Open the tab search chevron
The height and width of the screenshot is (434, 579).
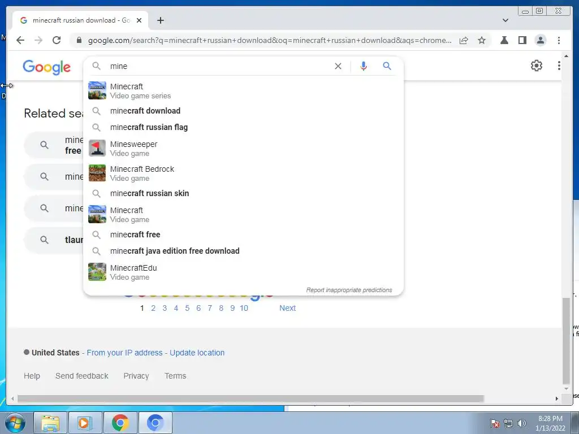[x=505, y=20]
